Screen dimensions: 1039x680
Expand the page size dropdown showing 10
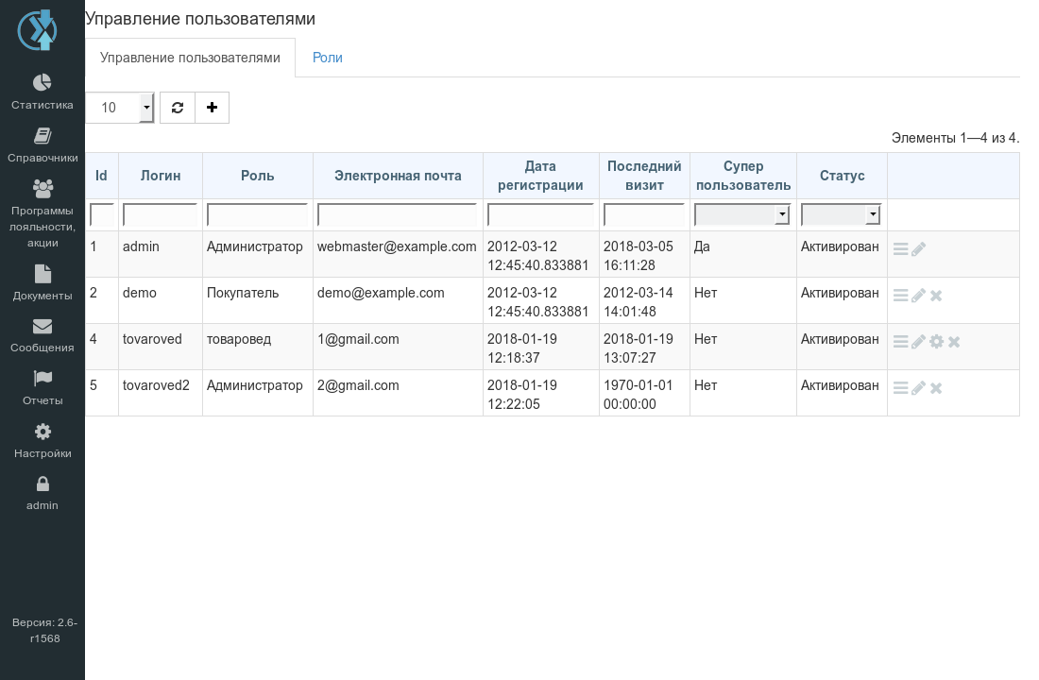pos(120,108)
